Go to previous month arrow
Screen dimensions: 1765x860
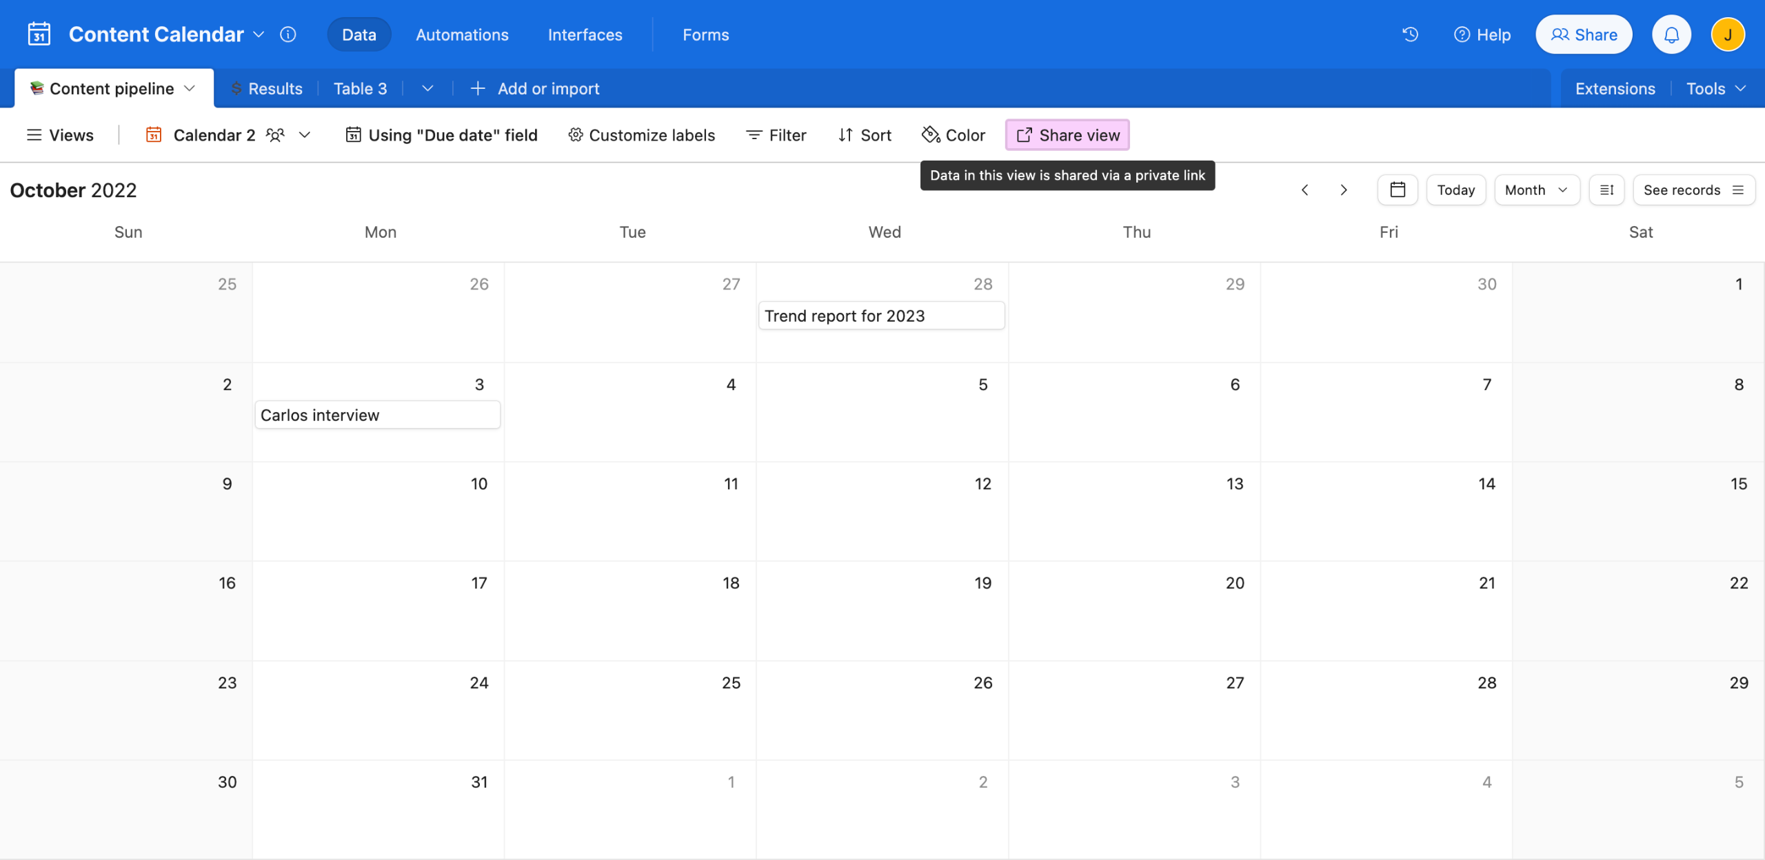pos(1304,190)
